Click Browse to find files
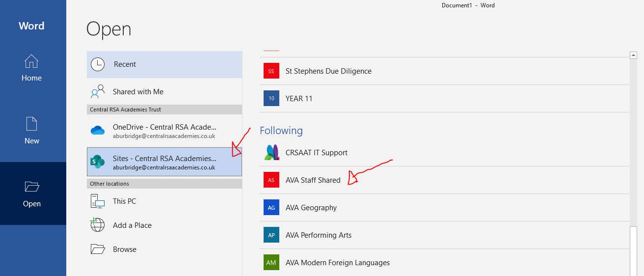 point(164,249)
